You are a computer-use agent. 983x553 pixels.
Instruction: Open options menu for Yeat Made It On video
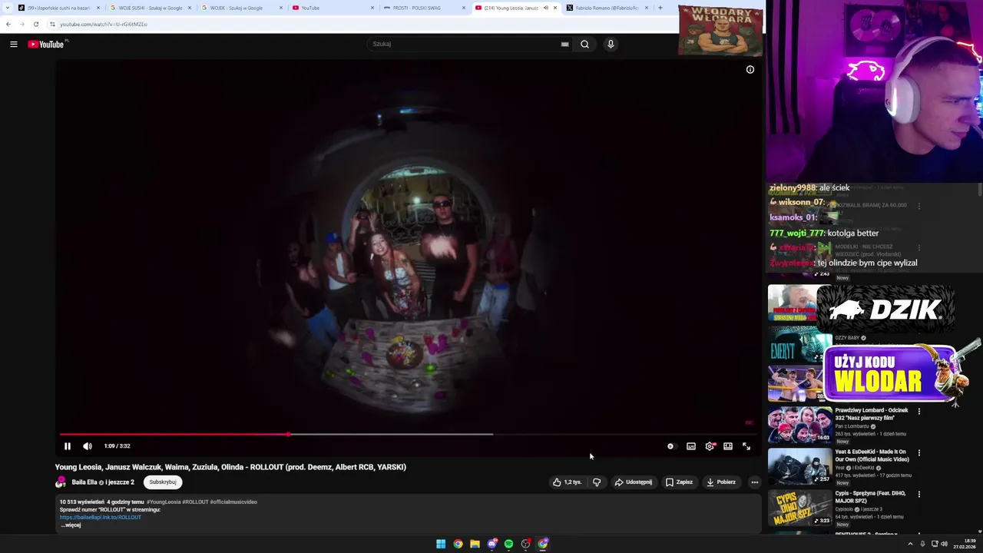(919, 453)
